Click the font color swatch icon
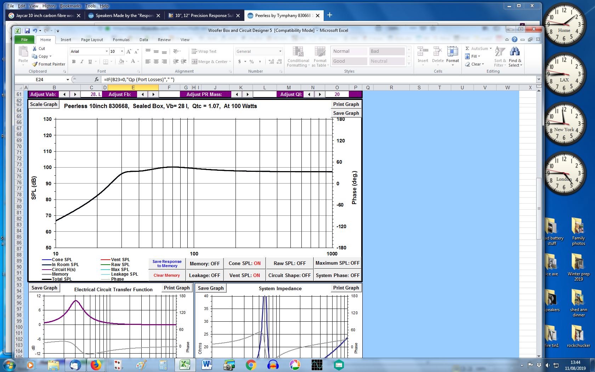 click(x=133, y=61)
